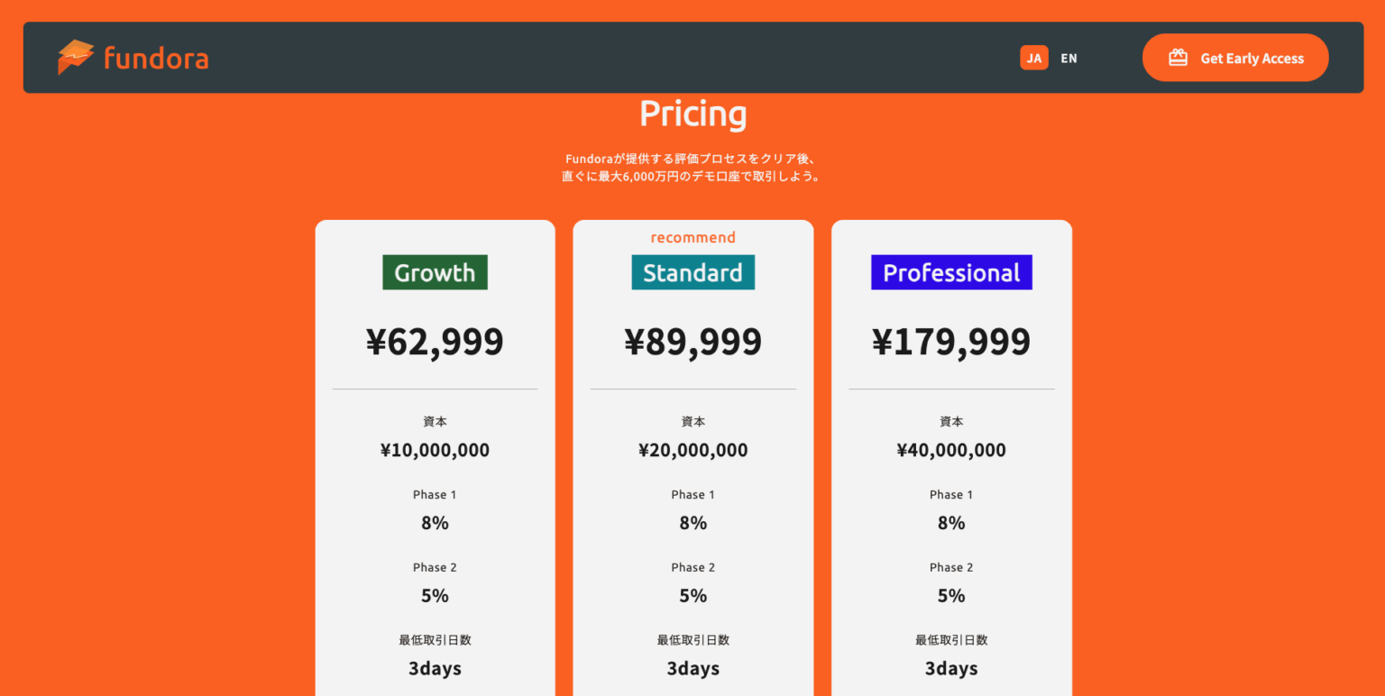Viewport: 1385px width, 696px height.
Task: Switch language to EN
Action: pyautogui.click(x=1069, y=59)
